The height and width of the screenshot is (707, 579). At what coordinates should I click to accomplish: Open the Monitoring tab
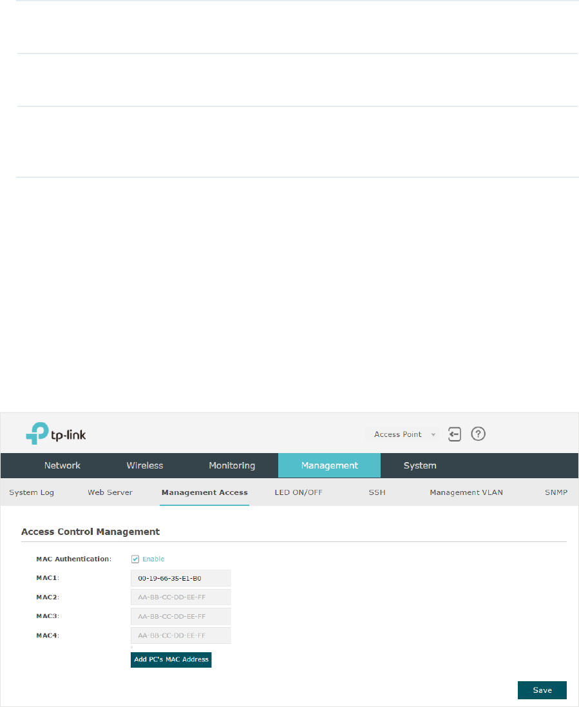(x=232, y=465)
